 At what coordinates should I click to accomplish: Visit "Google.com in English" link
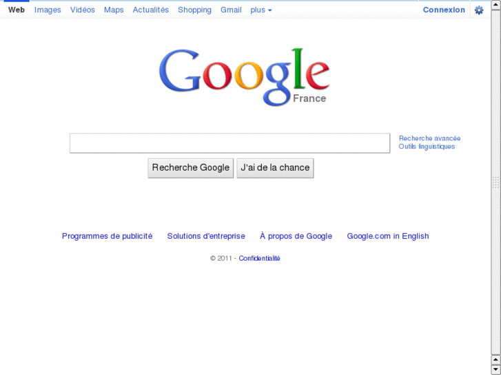(388, 236)
